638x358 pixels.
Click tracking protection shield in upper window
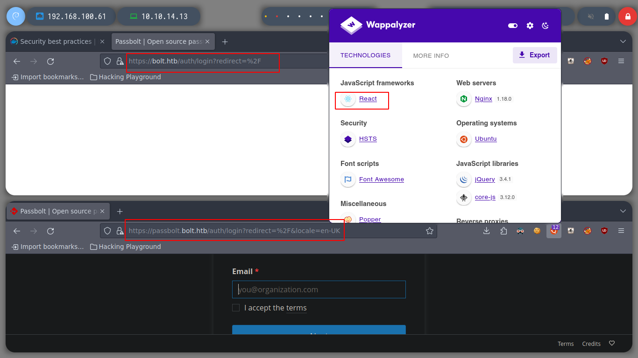[x=107, y=61]
